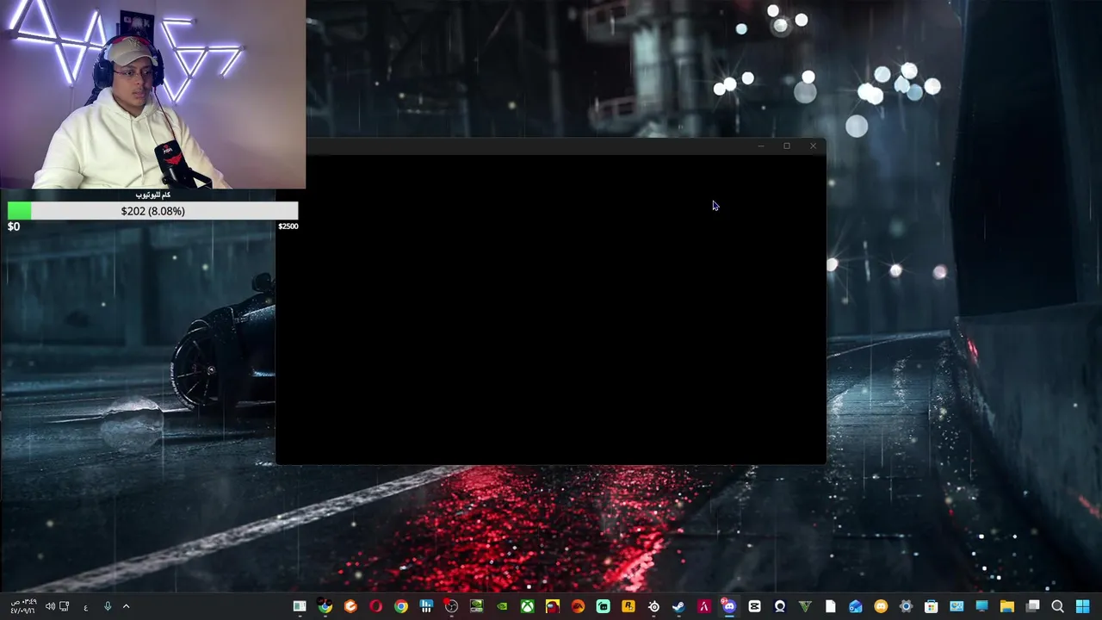The height and width of the screenshot is (620, 1102).
Task: Open Discord with the 9+ notification badge
Action: [x=729, y=607]
